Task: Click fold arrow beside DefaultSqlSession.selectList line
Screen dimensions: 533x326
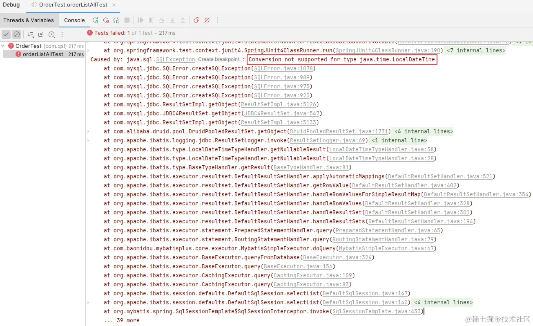Action: point(88,302)
